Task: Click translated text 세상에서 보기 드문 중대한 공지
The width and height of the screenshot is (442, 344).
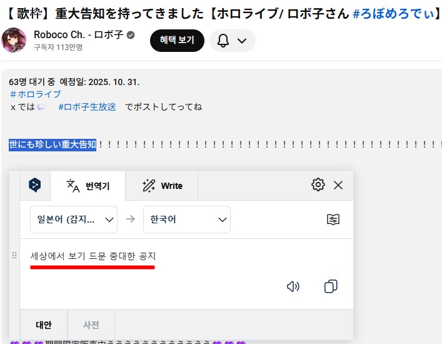Action: pos(93,256)
